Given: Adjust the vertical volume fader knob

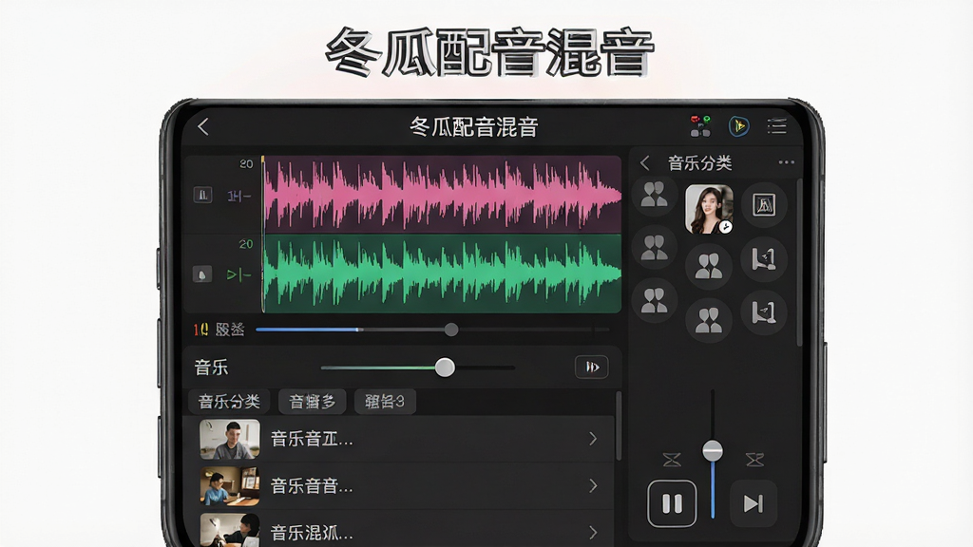Looking at the screenshot, I should tap(713, 451).
